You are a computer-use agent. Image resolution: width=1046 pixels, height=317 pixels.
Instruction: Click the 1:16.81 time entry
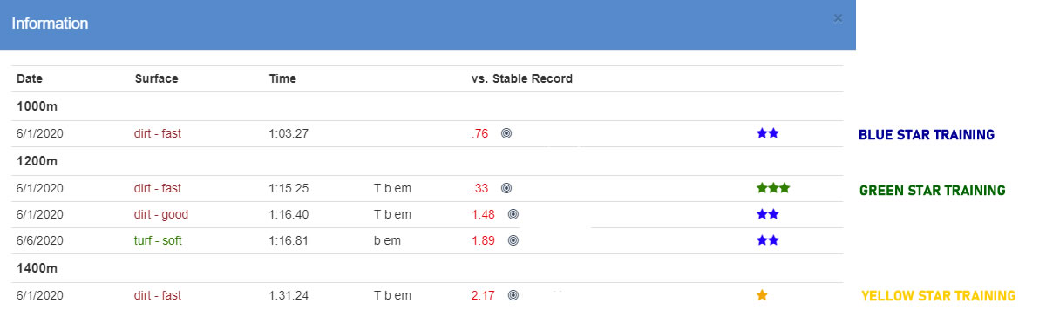(289, 240)
